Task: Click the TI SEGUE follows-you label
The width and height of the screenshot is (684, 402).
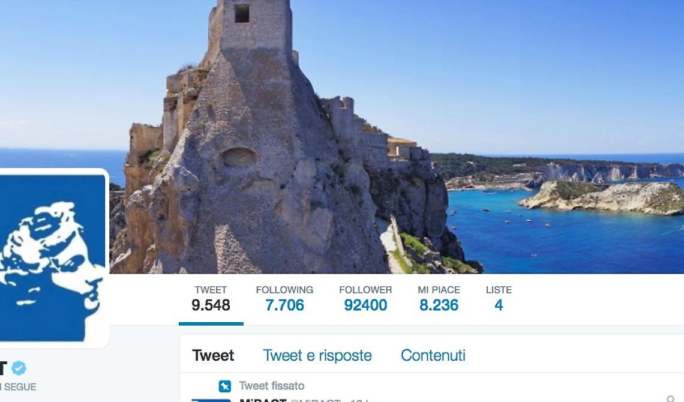Action: (18, 387)
